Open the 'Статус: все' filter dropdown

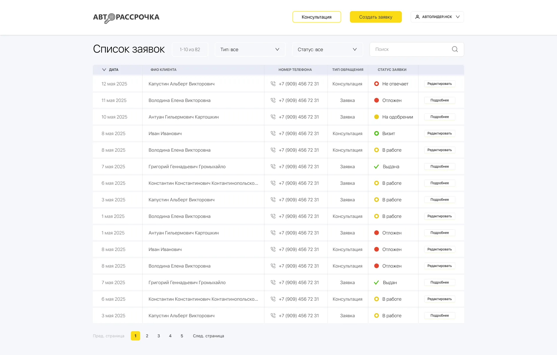[327, 49]
